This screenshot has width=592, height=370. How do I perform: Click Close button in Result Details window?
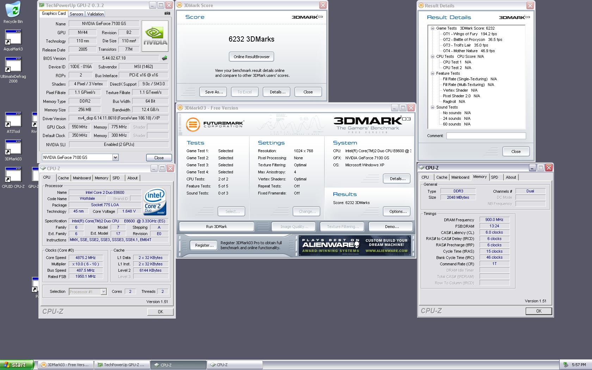click(x=516, y=152)
